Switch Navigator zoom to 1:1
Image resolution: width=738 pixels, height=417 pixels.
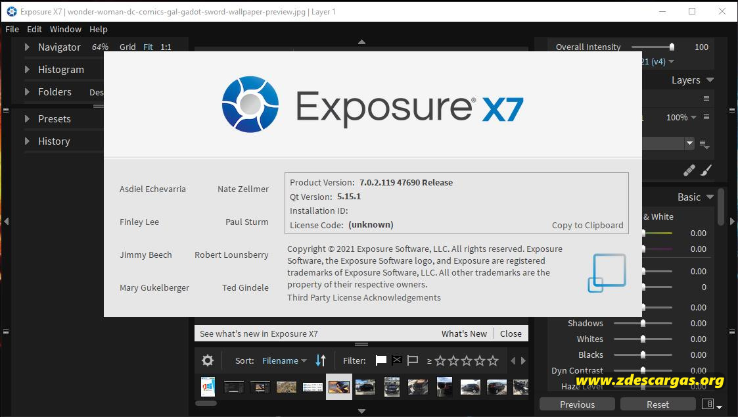[166, 47]
